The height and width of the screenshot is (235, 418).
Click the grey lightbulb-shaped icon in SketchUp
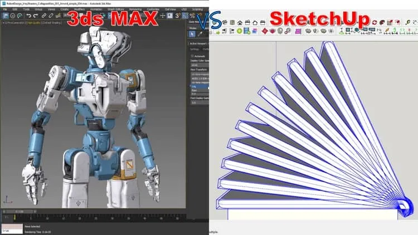pos(280,31)
